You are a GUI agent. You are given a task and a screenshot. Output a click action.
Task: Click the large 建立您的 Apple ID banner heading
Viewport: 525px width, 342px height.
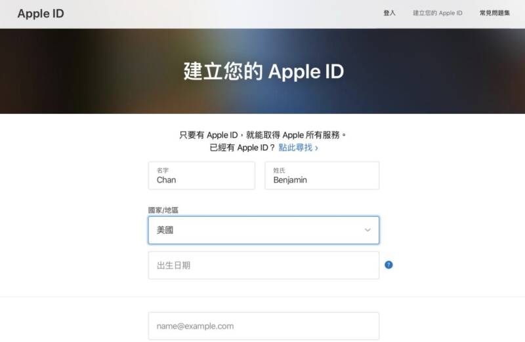point(264,71)
